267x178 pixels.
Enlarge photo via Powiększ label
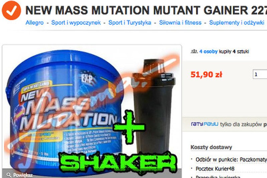[x=23, y=175]
